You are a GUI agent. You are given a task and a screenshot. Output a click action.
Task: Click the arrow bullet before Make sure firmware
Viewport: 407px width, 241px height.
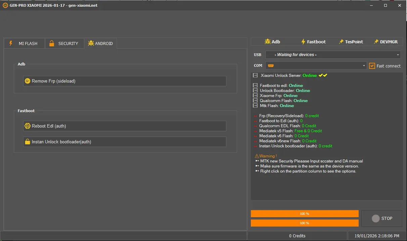[257, 166]
